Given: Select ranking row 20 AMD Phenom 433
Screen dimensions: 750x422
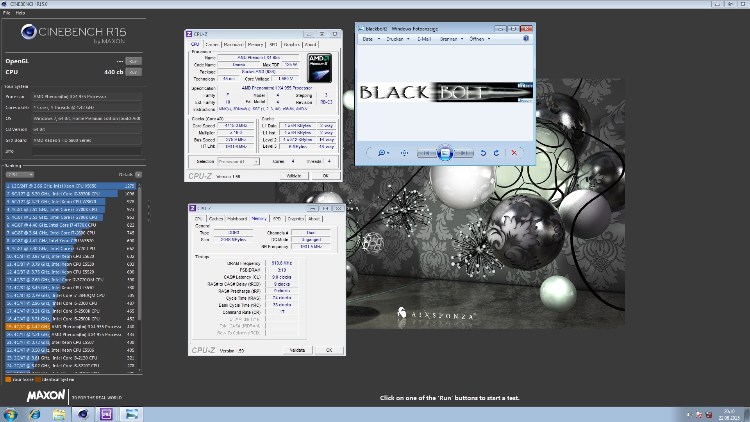Looking at the screenshot, I should click(70, 334).
